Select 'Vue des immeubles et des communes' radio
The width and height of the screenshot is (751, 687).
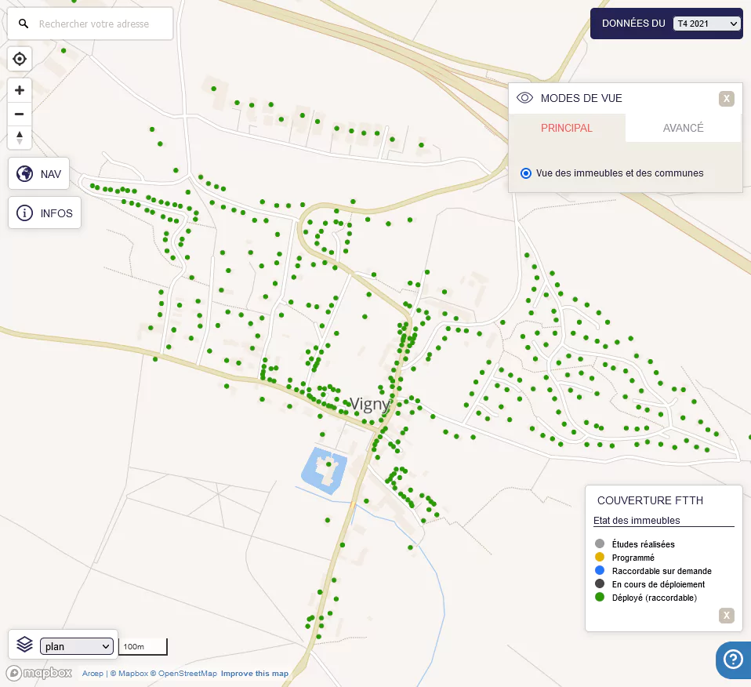[526, 173]
